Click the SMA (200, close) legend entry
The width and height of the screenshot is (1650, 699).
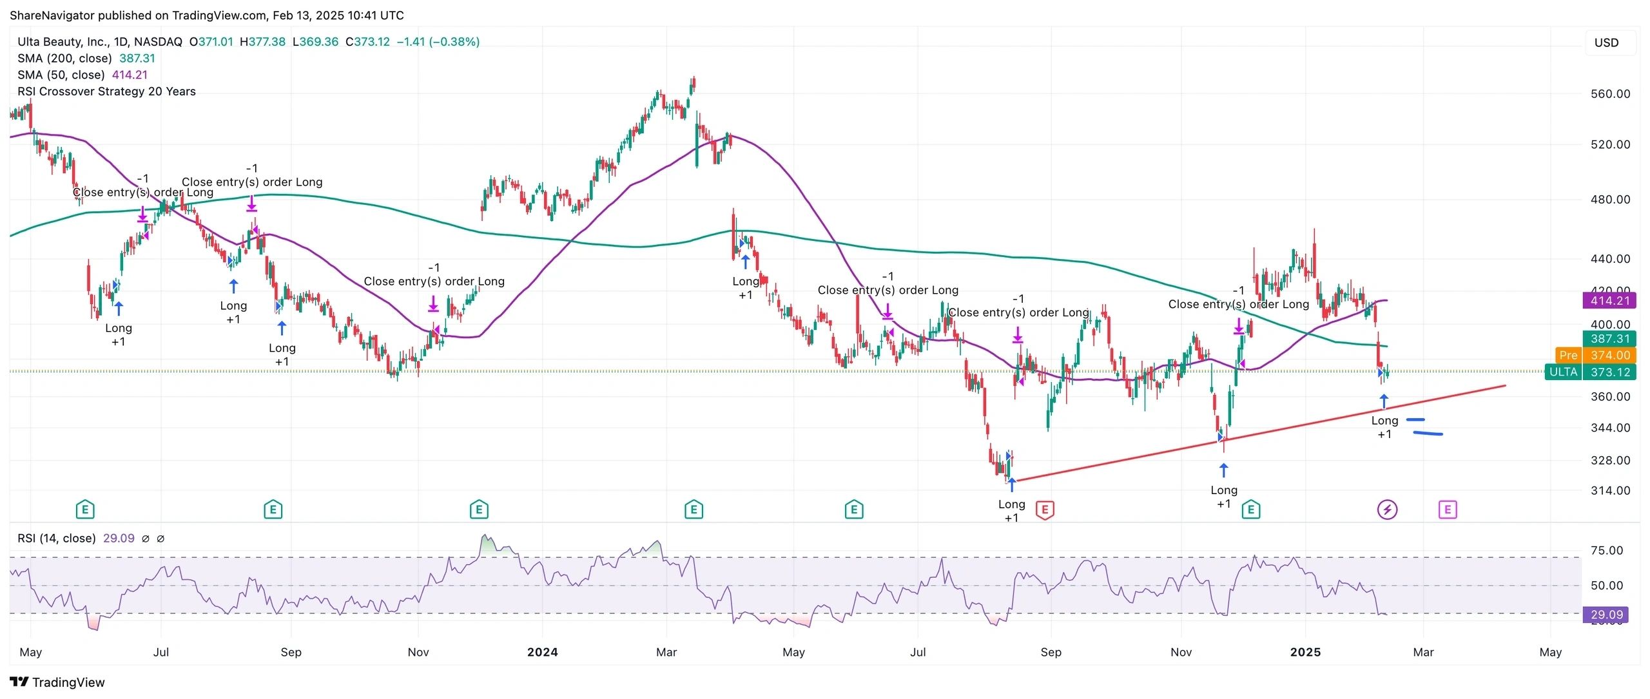pyautogui.click(x=64, y=59)
